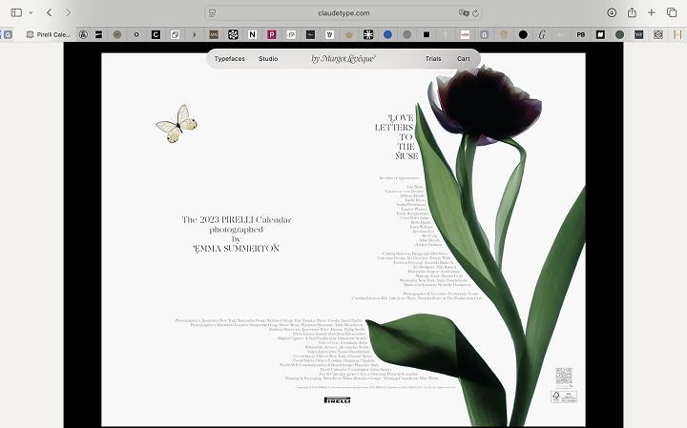This screenshot has height=428, width=687.
Task: Show the tab overview
Action: [x=672, y=12]
